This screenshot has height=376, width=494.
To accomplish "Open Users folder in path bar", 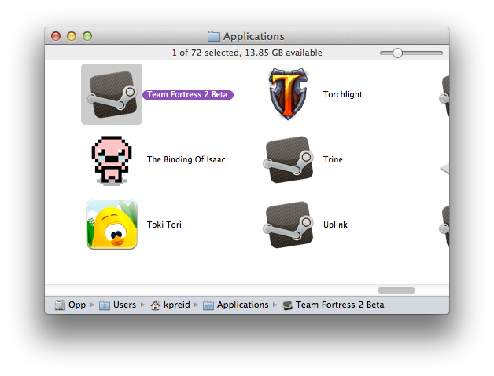I will click(124, 305).
